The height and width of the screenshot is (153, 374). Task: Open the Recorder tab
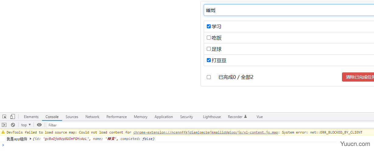pos(237,117)
